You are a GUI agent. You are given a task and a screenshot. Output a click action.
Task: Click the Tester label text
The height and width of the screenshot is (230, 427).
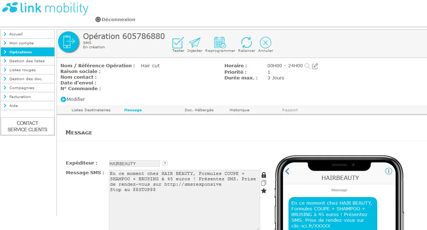178,51
